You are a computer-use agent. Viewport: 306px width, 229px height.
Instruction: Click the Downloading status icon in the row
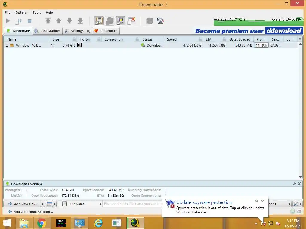[x=143, y=45]
